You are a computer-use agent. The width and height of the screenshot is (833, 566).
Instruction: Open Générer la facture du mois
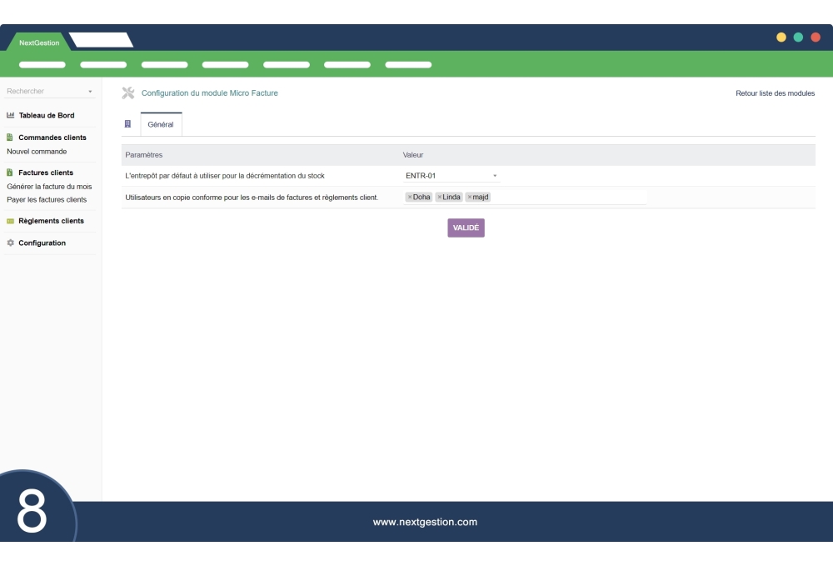click(x=49, y=187)
